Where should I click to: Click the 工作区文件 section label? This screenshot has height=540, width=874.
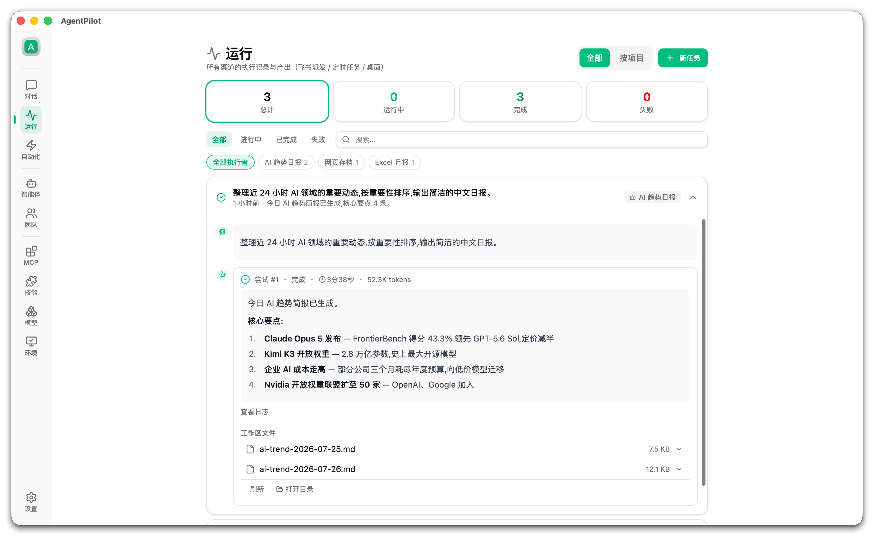[x=258, y=433]
